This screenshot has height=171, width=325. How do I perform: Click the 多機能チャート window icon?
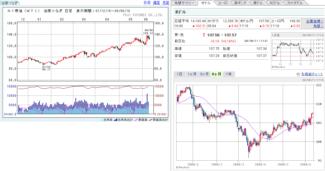[x=298, y=74]
